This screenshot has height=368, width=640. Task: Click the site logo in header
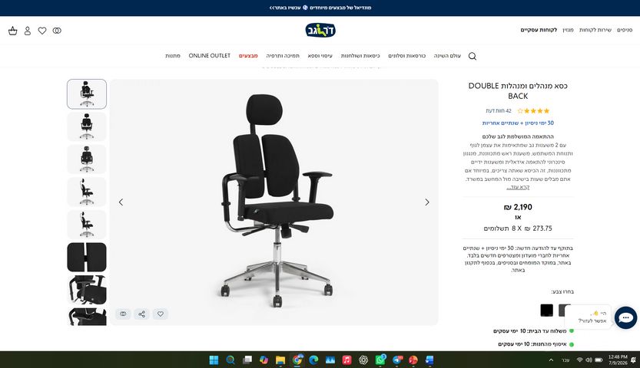click(x=320, y=30)
